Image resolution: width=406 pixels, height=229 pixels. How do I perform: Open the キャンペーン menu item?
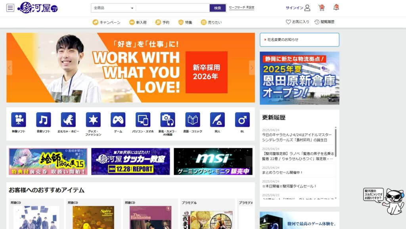[106, 22]
